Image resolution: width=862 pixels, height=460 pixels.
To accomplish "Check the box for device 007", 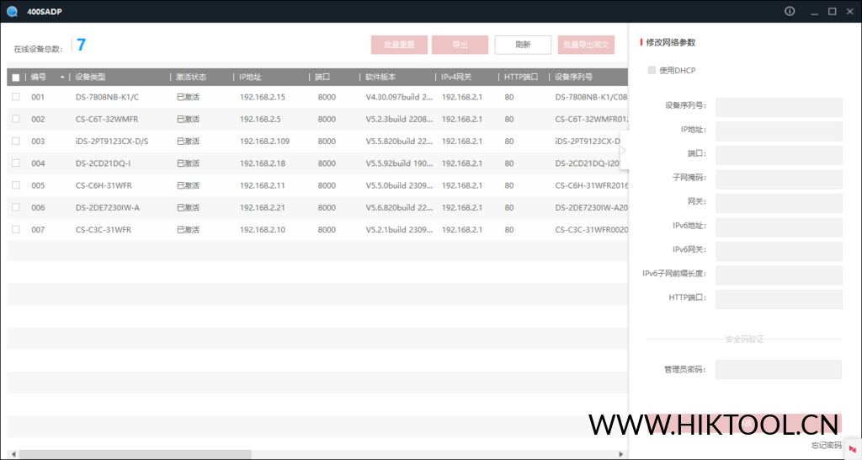I will (x=16, y=229).
